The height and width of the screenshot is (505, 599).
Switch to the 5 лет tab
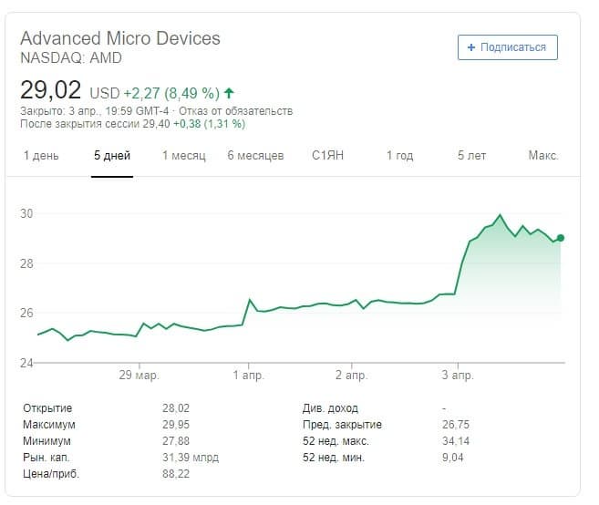pos(471,156)
